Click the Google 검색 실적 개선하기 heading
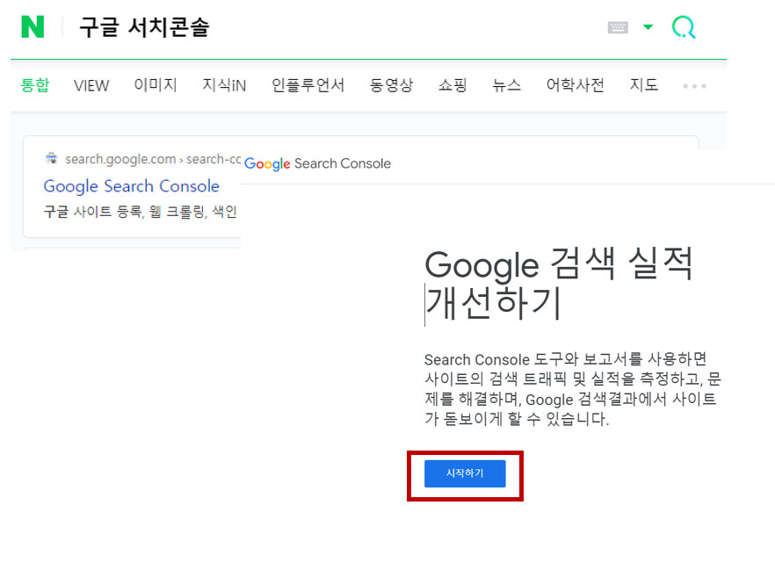Viewport: 775px width, 563px height. pyautogui.click(x=559, y=284)
